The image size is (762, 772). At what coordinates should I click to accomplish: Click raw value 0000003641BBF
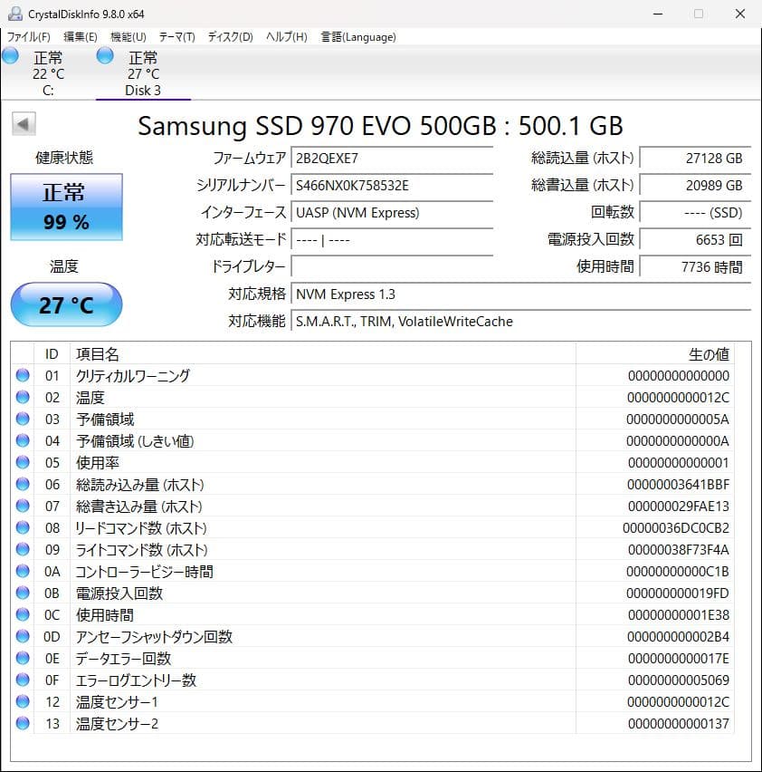(x=678, y=485)
